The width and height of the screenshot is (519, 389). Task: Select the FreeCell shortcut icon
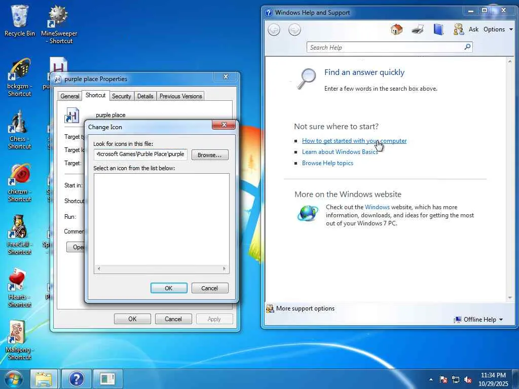20,235
